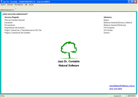This screenshot has width=138, height=98.
Task: Open the IVA Ventas report
Action: 108,30
